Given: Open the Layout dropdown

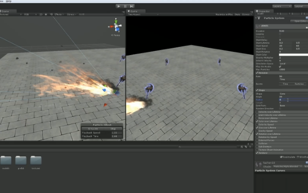Looking at the screenshot, I should (301, 7).
